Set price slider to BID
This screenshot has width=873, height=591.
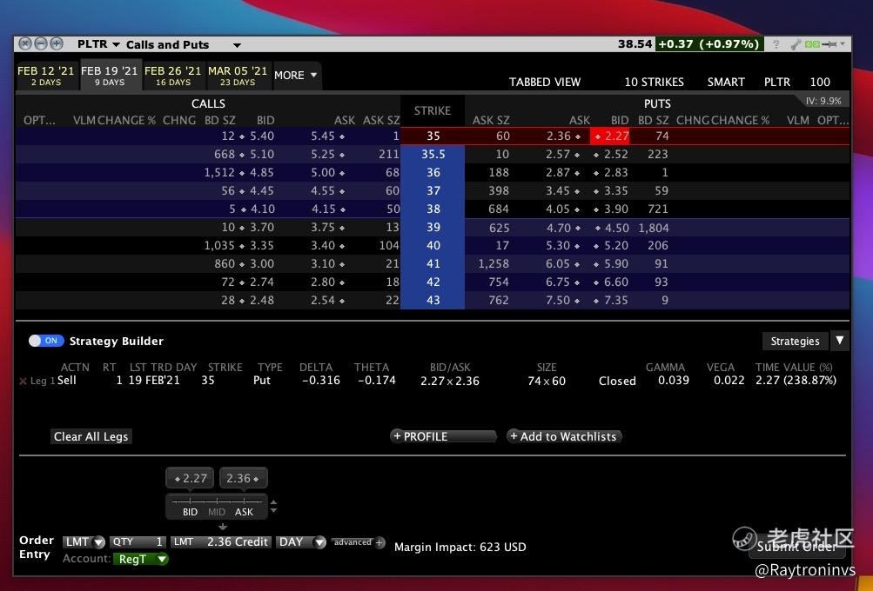point(190,512)
